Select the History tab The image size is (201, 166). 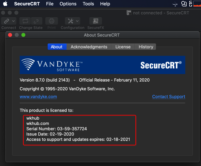pos(146,47)
